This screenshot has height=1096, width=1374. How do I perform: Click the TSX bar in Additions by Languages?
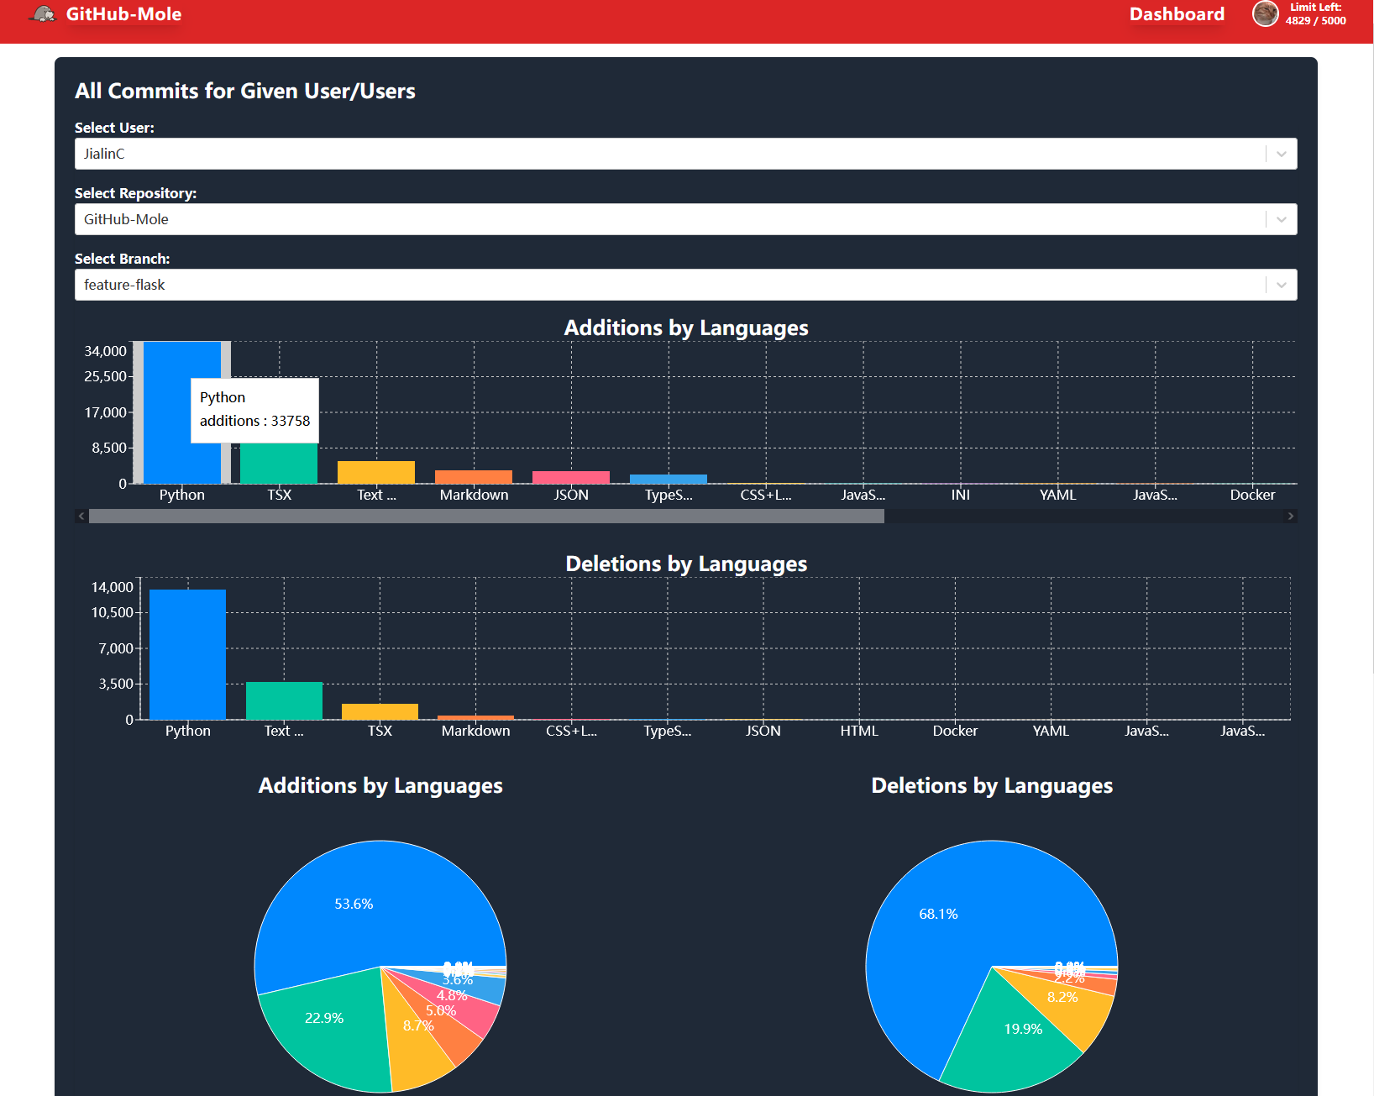point(278,462)
